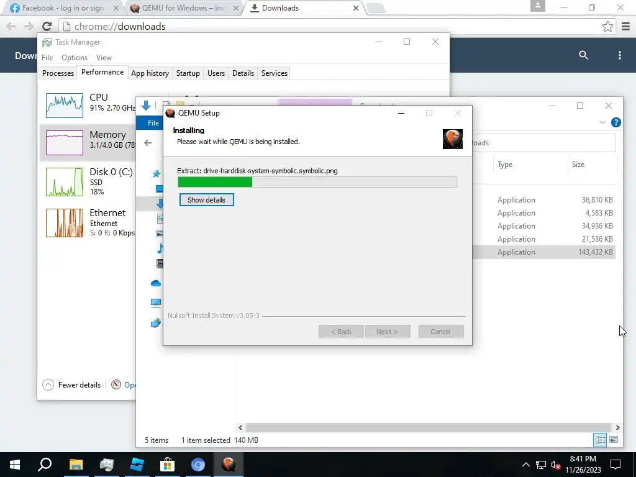Click the QEMU installer taskbar icon
636x477 pixels.
tap(229, 465)
